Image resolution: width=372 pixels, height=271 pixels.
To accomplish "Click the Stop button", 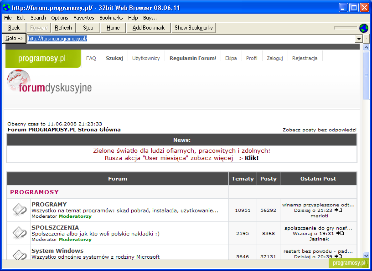I will tap(88, 28).
